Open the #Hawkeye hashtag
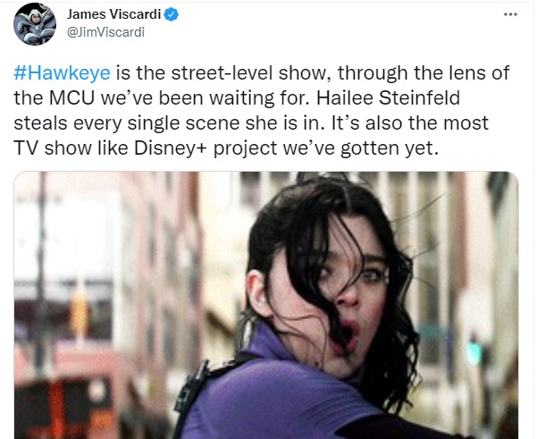 coord(62,73)
